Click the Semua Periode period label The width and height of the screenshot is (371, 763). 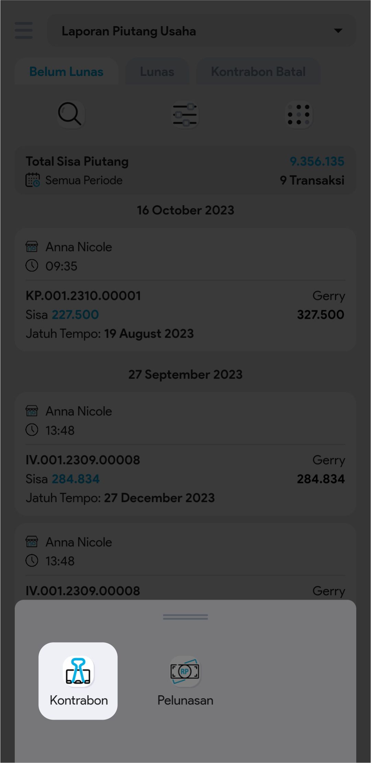tap(84, 180)
